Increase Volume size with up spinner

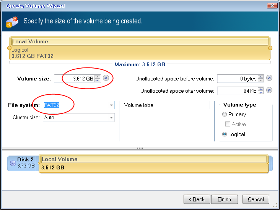tap(97, 77)
